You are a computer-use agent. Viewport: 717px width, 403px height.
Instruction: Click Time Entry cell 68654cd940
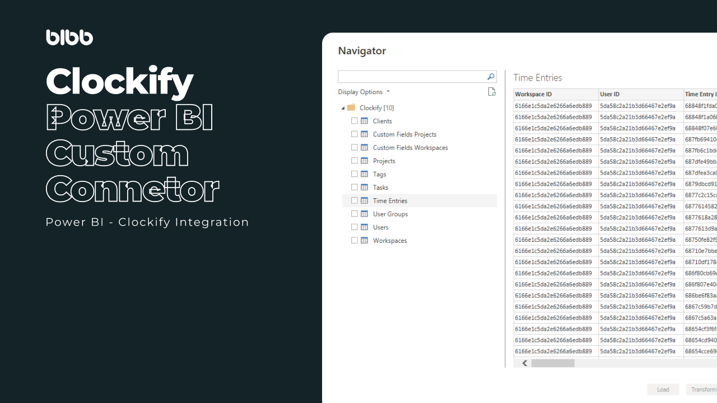pyautogui.click(x=700, y=340)
